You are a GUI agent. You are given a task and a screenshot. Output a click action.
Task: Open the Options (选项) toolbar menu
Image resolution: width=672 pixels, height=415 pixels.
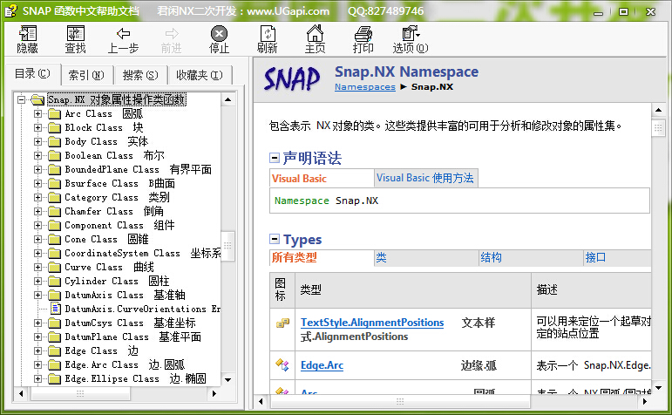point(410,38)
